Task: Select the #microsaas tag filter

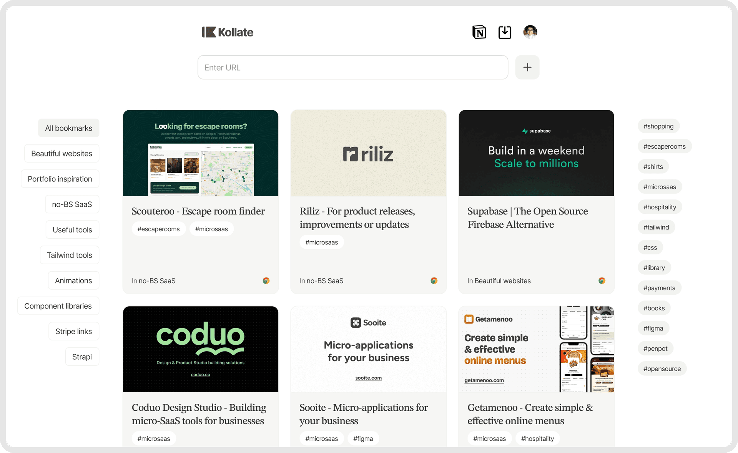Action: pos(660,186)
